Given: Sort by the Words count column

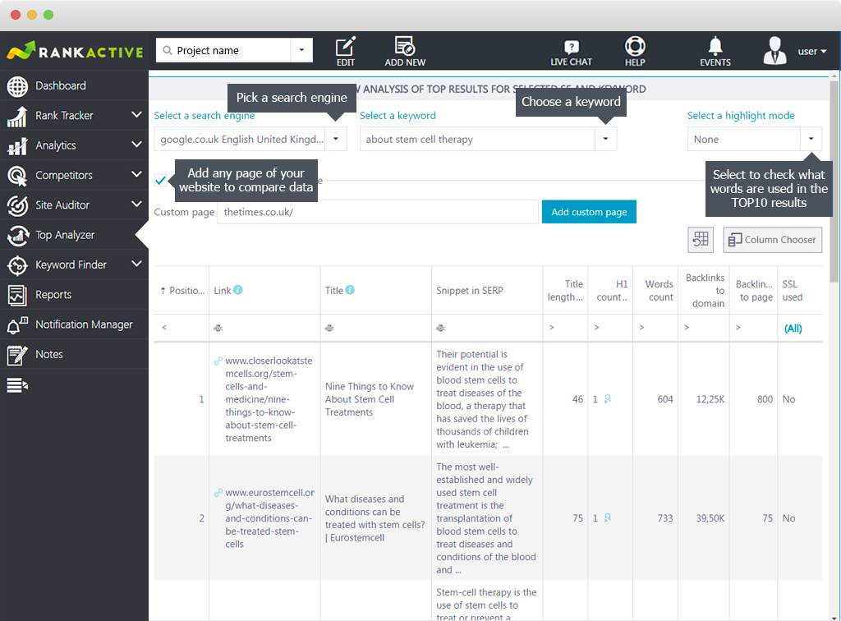Looking at the screenshot, I should pos(655,291).
